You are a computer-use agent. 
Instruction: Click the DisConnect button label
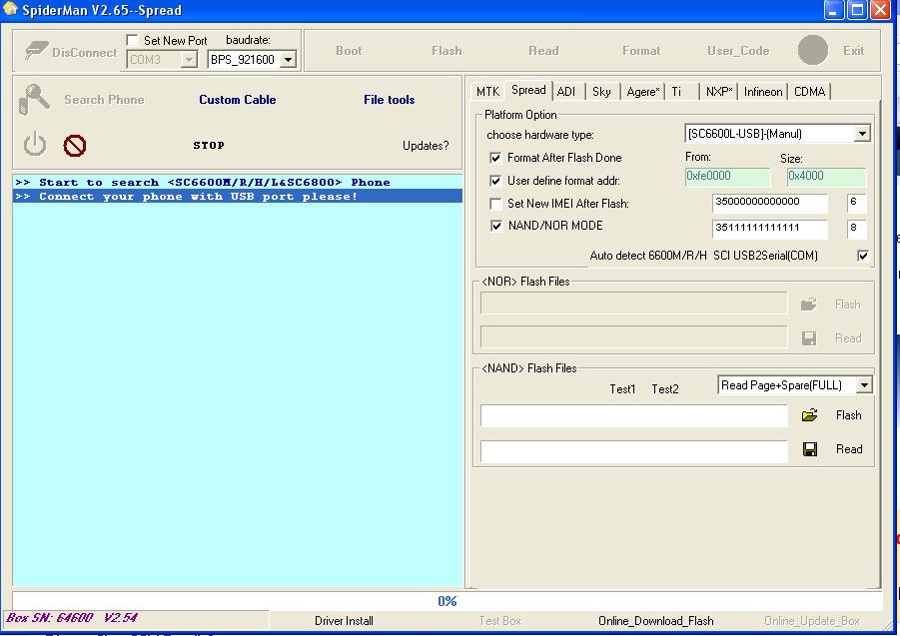[x=84, y=53]
